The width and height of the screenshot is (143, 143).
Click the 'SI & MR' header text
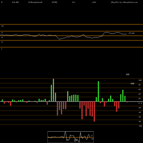[x=15, y=2]
